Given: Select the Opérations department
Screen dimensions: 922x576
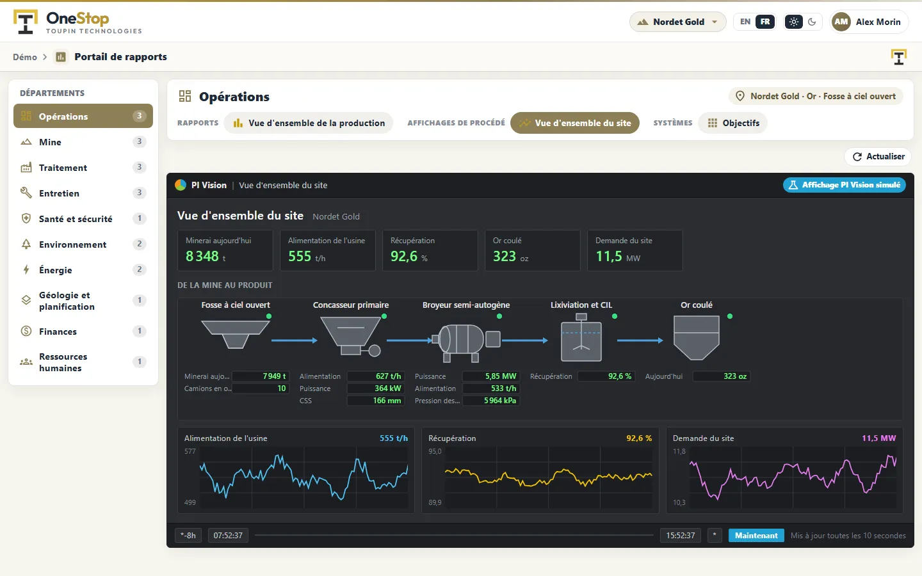Looking at the screenshot, I should tap(83, 116).
